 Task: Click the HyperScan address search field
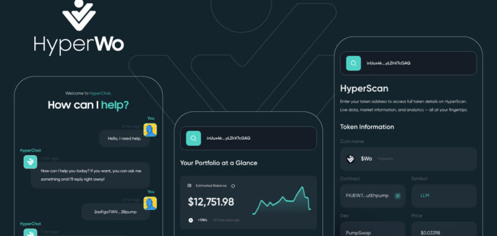(x=408, y=63)
